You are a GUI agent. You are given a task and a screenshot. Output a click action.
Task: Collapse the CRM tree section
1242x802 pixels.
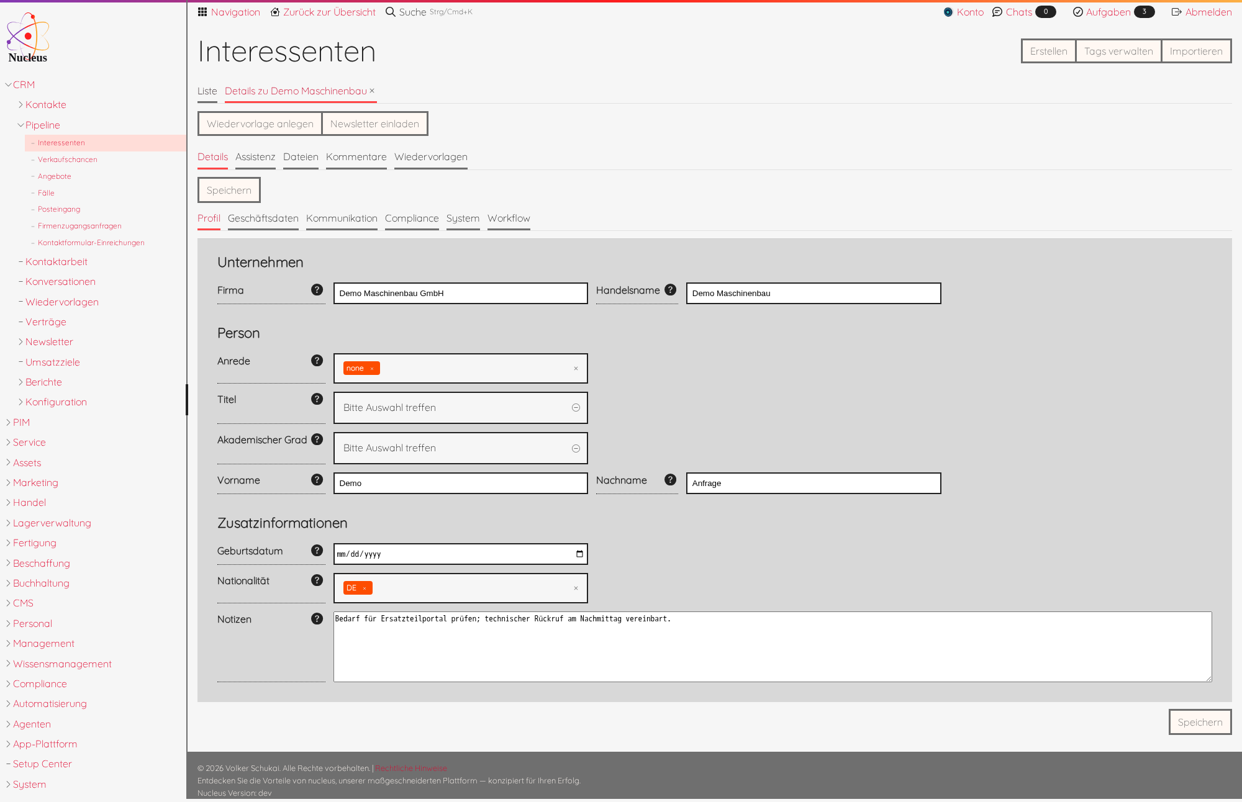coord(9,84)
